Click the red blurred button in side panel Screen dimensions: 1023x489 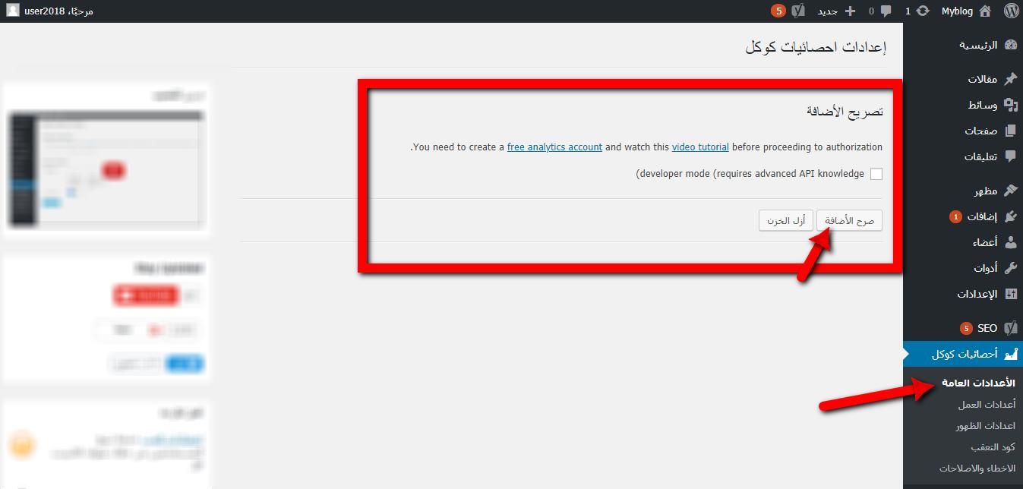point(146,295)
